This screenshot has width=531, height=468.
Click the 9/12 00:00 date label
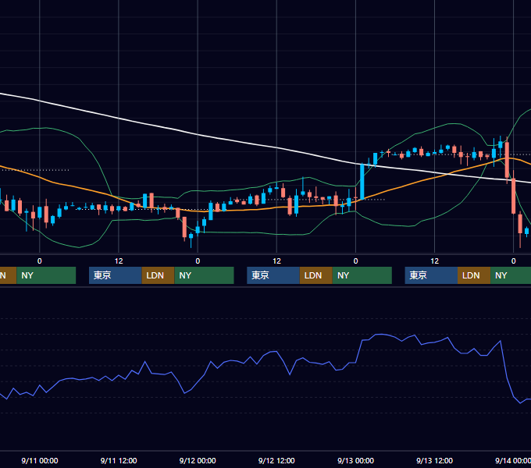tap(198, 460)
